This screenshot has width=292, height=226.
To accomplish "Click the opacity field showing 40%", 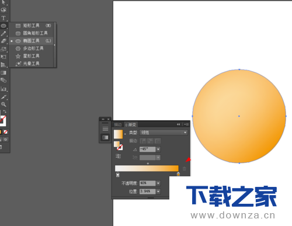I will coord(148,183).
